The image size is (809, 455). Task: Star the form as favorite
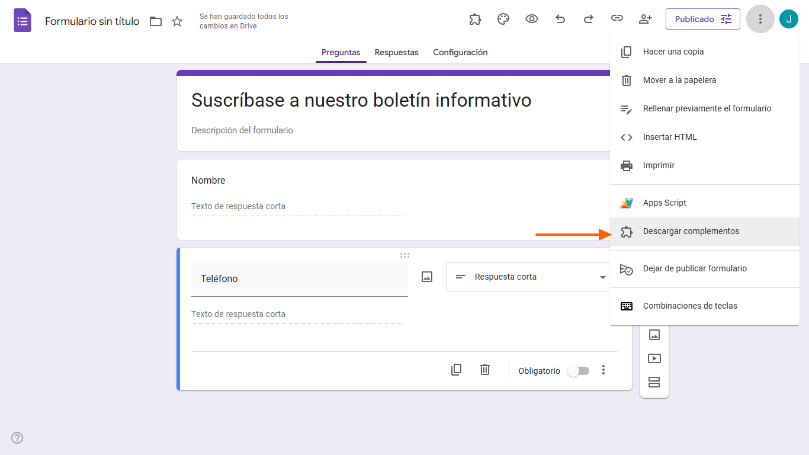176,21
